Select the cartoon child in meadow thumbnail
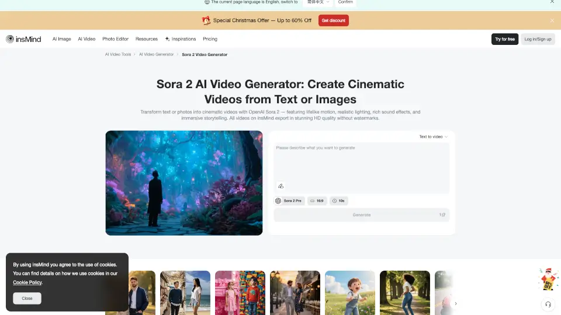The image size is (561, 315). click(x=350, y=293)
